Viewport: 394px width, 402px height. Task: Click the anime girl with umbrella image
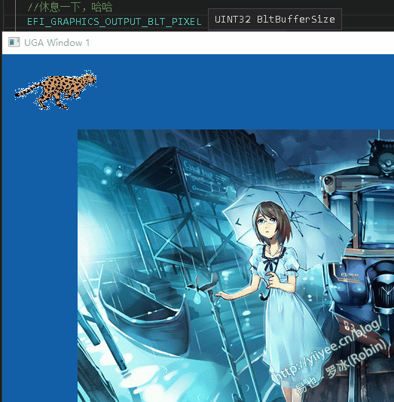[x=236, y=266]
